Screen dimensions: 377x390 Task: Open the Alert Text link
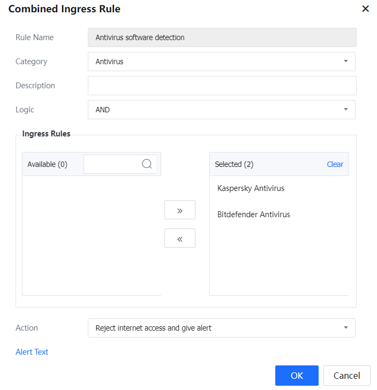[32, 352]
